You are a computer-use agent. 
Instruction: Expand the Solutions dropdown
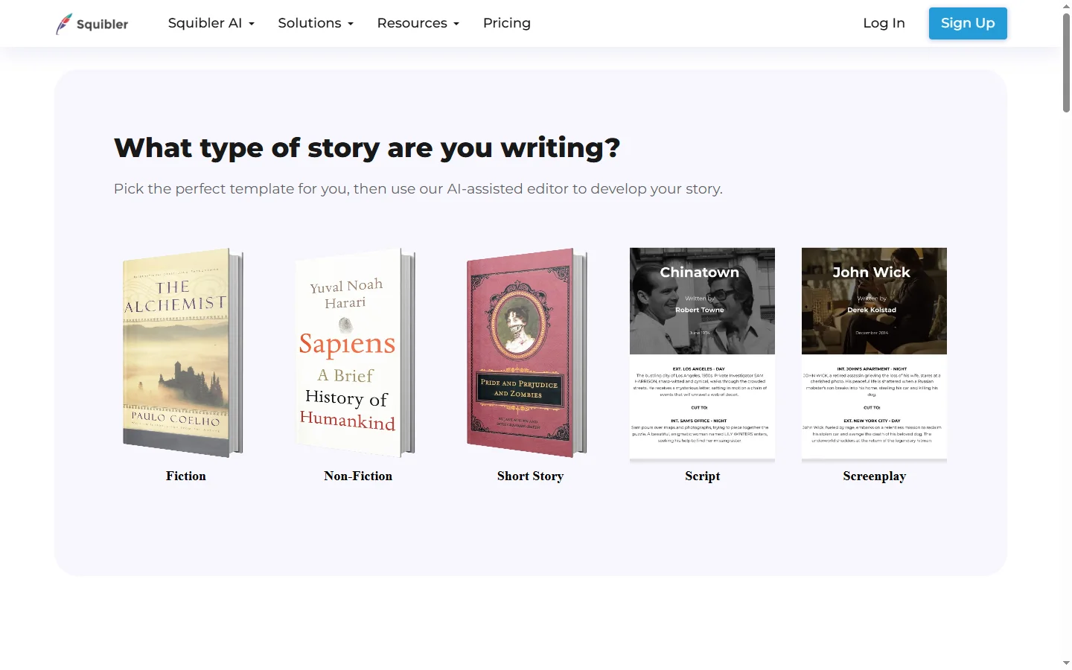(316, 23)
